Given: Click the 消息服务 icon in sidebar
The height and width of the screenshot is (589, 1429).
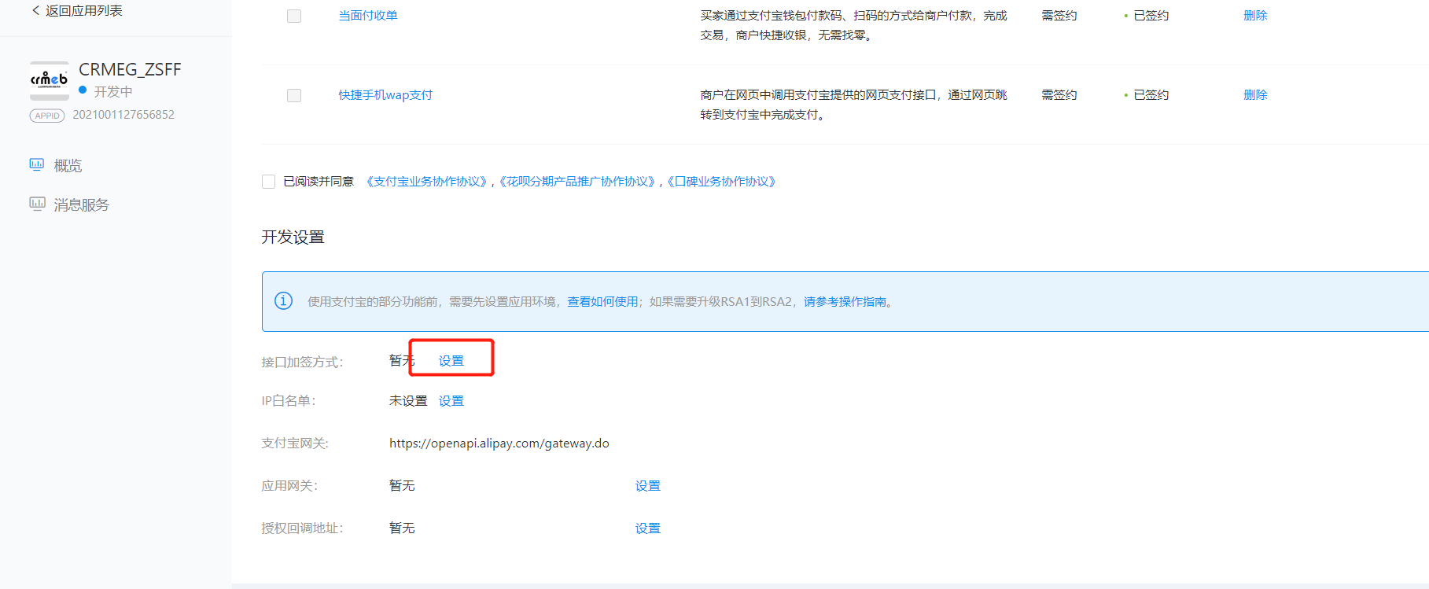Looking at the screenshot, I should point(37,204).
